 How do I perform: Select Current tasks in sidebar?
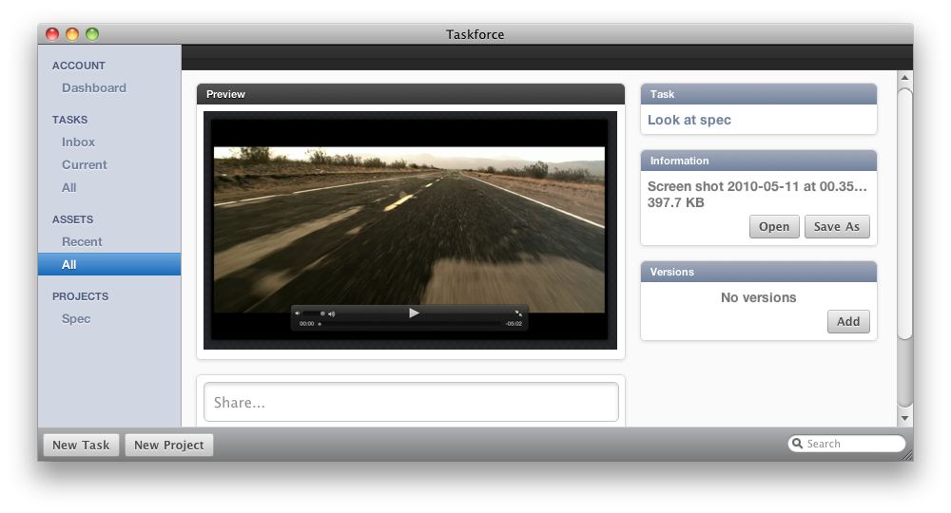coord(85,165)
